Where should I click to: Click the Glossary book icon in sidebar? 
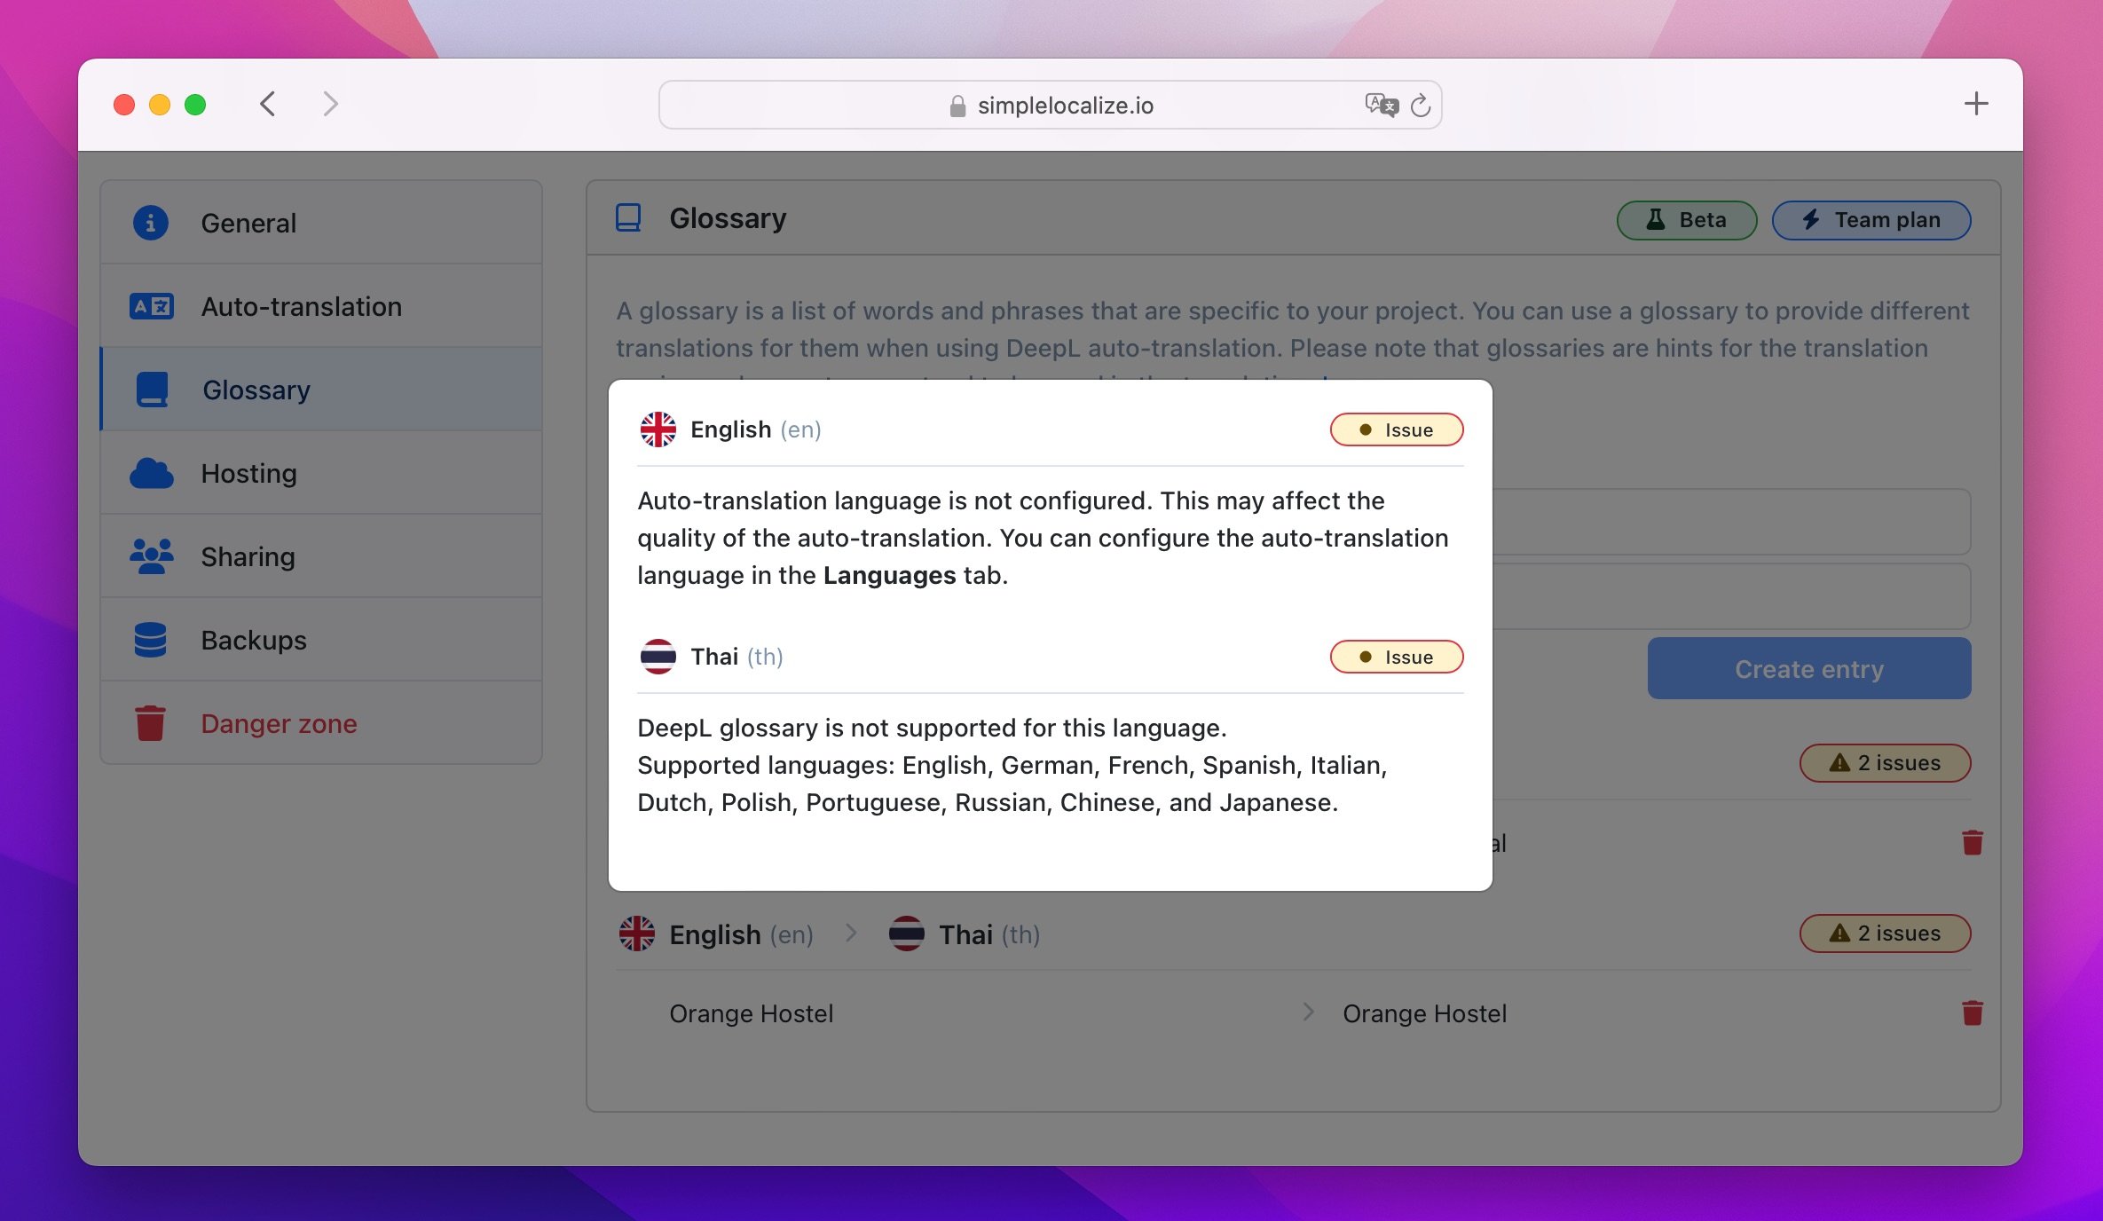tap(152, 389)
